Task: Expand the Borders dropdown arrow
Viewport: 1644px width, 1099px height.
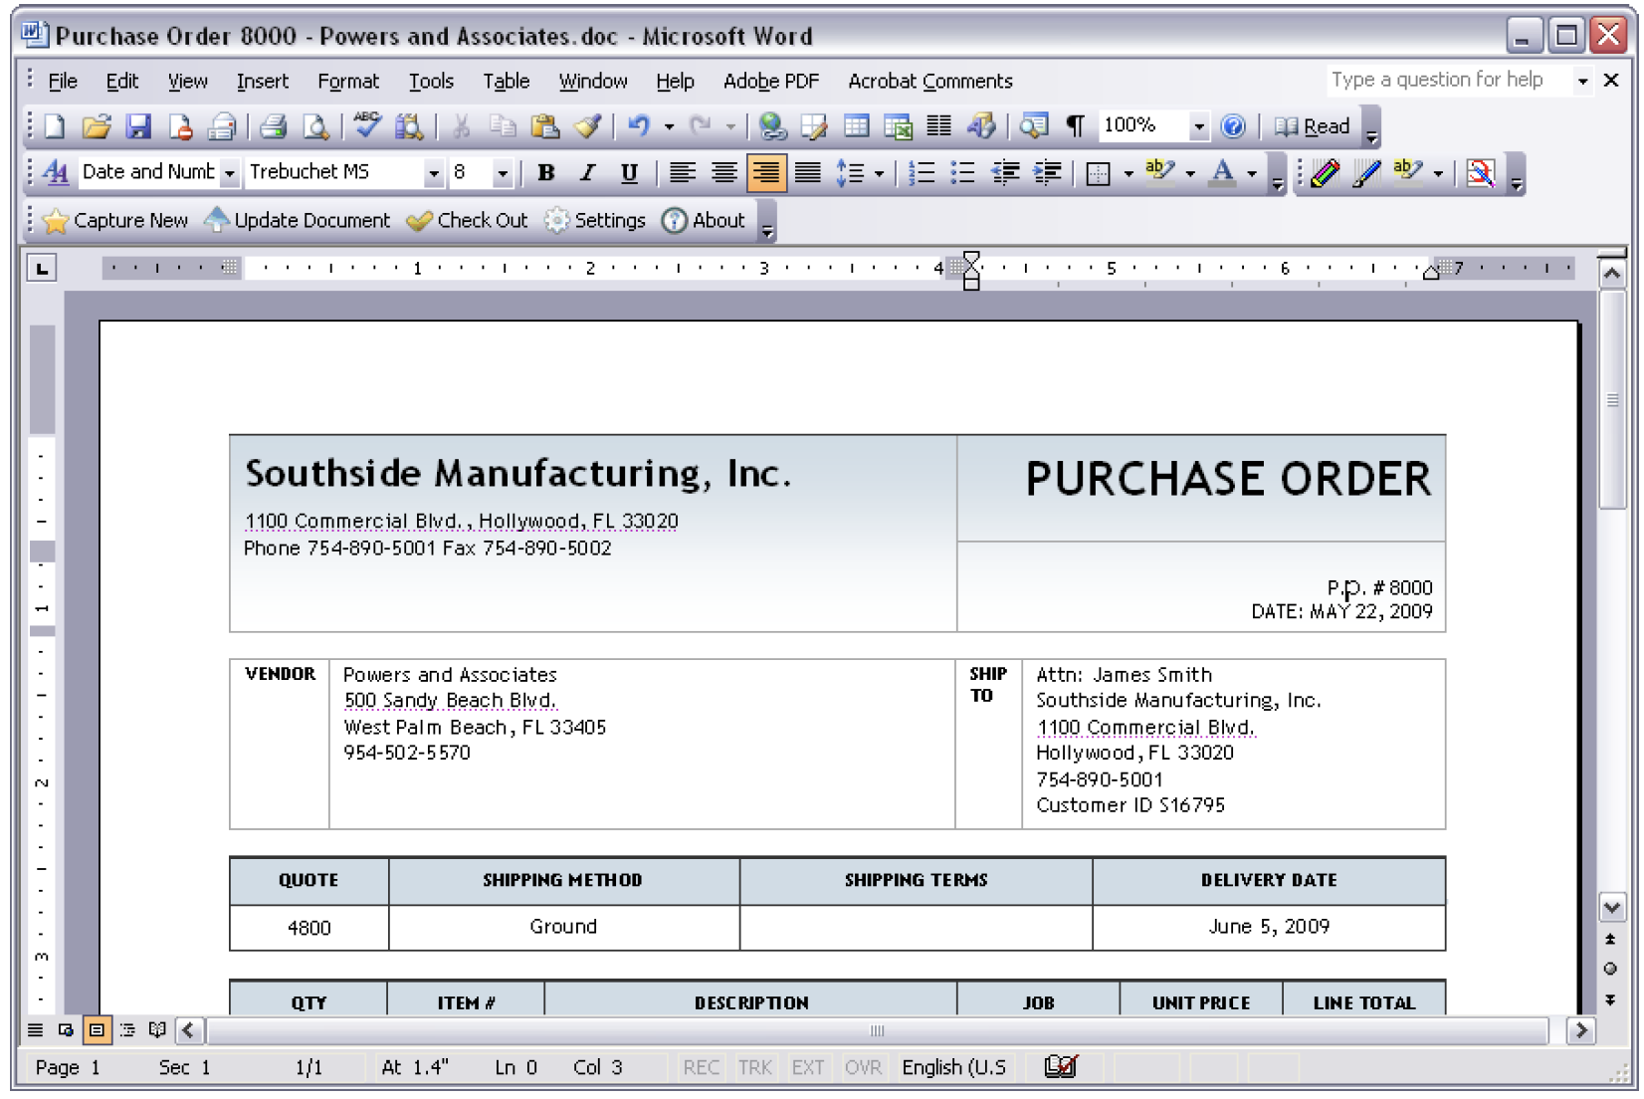Action: [1129, 173]
